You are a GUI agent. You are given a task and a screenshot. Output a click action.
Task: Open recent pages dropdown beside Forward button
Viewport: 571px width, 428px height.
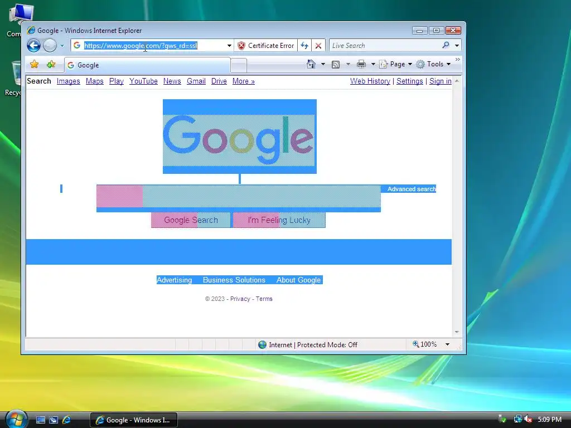click(62, 46)
